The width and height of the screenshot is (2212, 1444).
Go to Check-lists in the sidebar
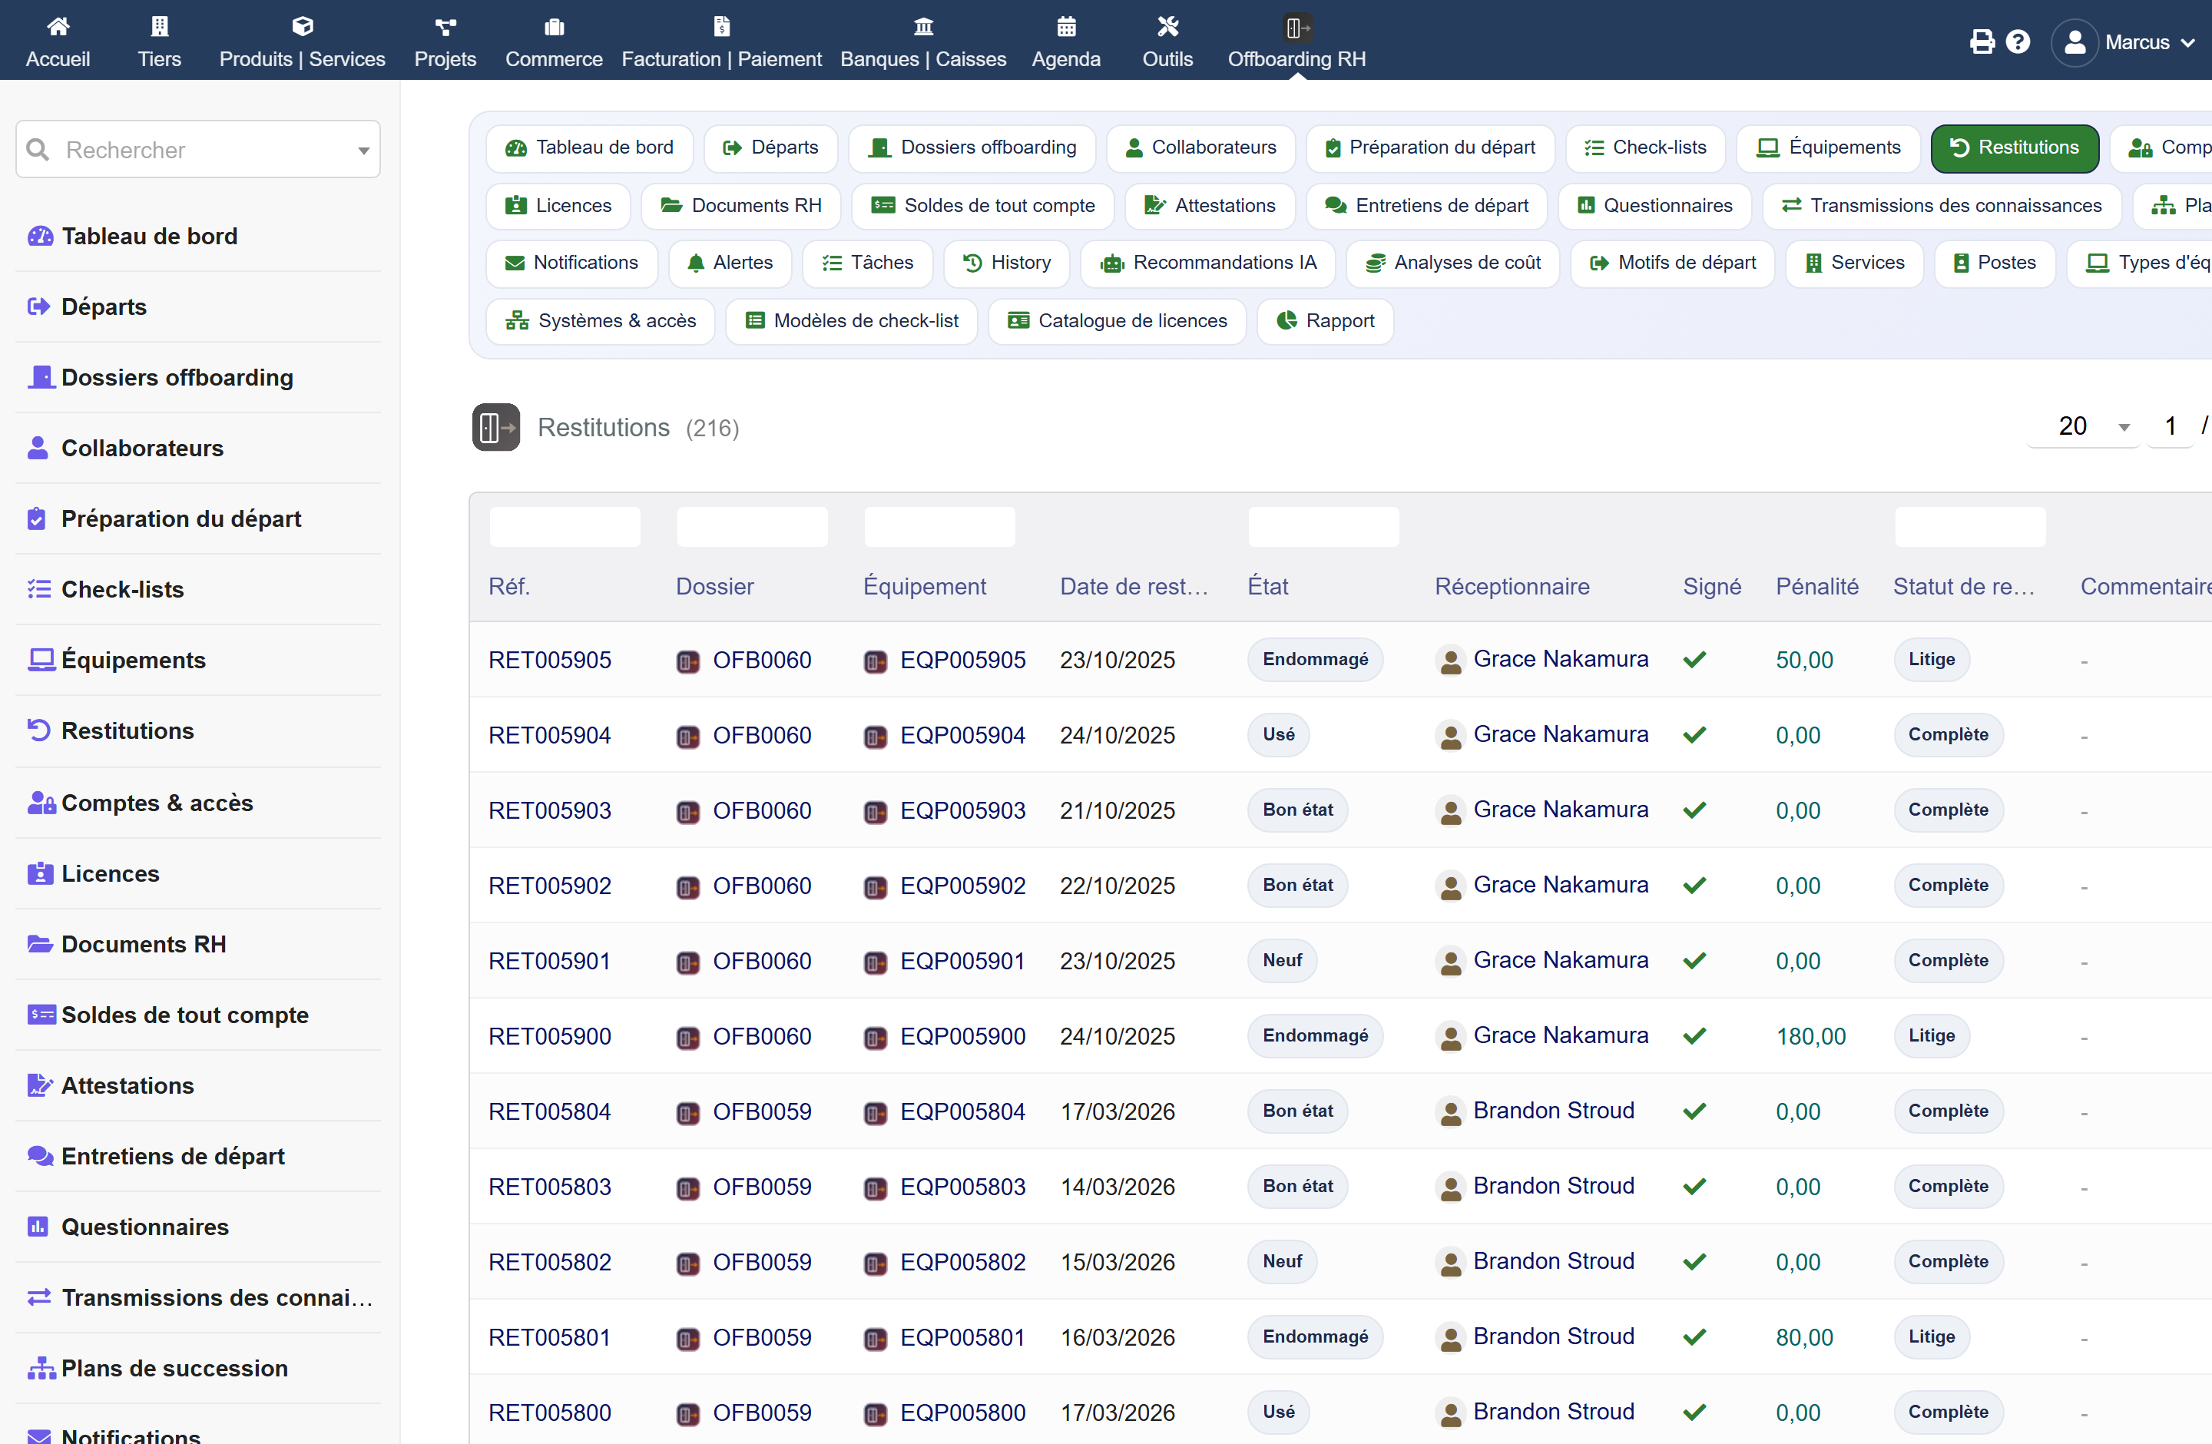pos(123,589)
